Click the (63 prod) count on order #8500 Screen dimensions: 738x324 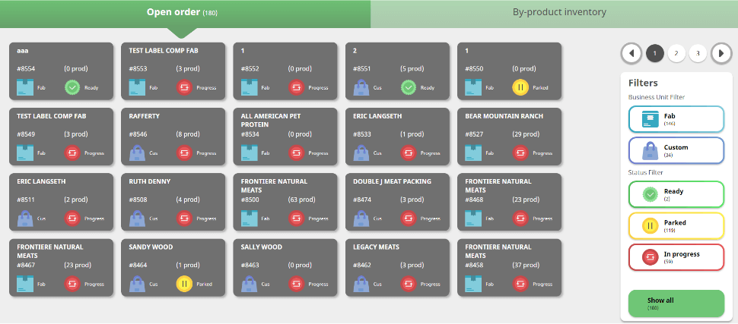[x=302, y=200]
